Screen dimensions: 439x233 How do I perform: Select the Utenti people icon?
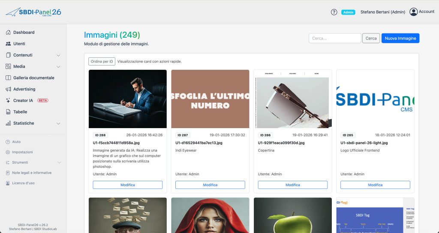8,44
